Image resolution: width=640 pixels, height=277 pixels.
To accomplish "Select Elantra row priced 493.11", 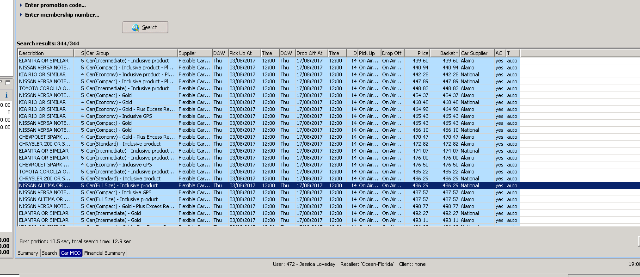I will [x=269, y=220].
